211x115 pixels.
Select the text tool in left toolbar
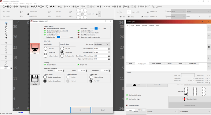(6, 36)
